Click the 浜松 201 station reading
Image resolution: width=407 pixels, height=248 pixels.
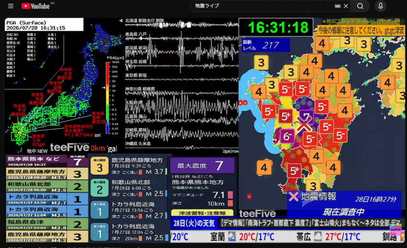point(12,34)
